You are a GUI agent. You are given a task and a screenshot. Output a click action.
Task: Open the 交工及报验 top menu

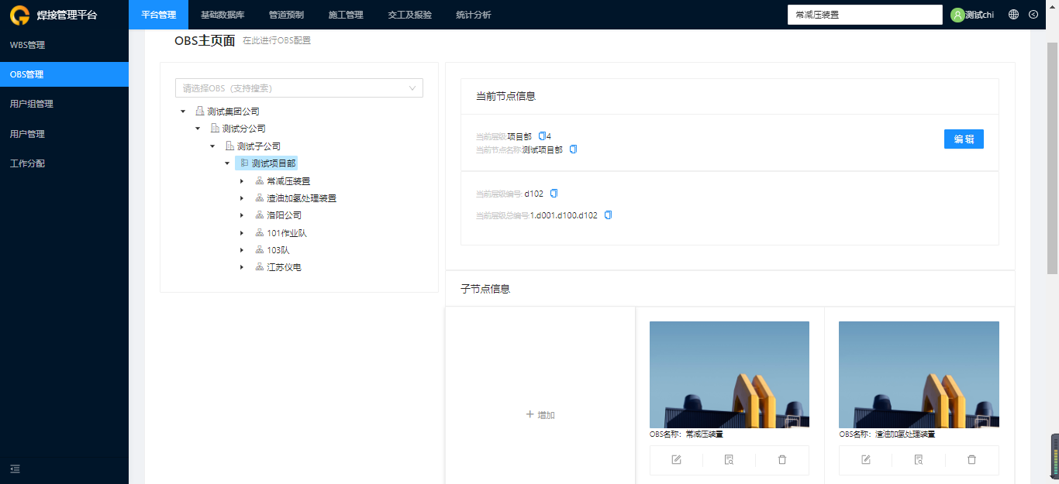tap(409, 15)
